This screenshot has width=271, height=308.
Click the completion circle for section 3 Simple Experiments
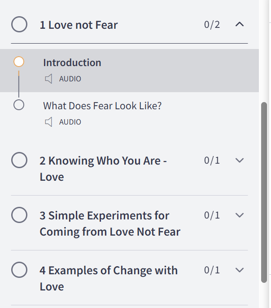tap(19, 215)
